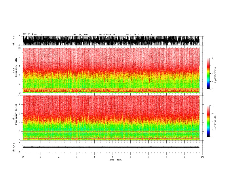Click time axis tick label '4'
This screenshot has width=228, height=176.
(x=94, y=157)
